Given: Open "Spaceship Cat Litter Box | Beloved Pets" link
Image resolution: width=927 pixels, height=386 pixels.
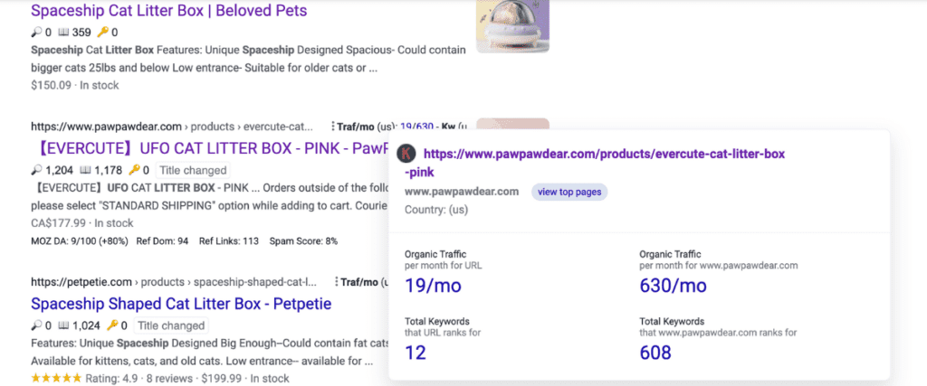Looking at the screenshot, I should [168, 11].
